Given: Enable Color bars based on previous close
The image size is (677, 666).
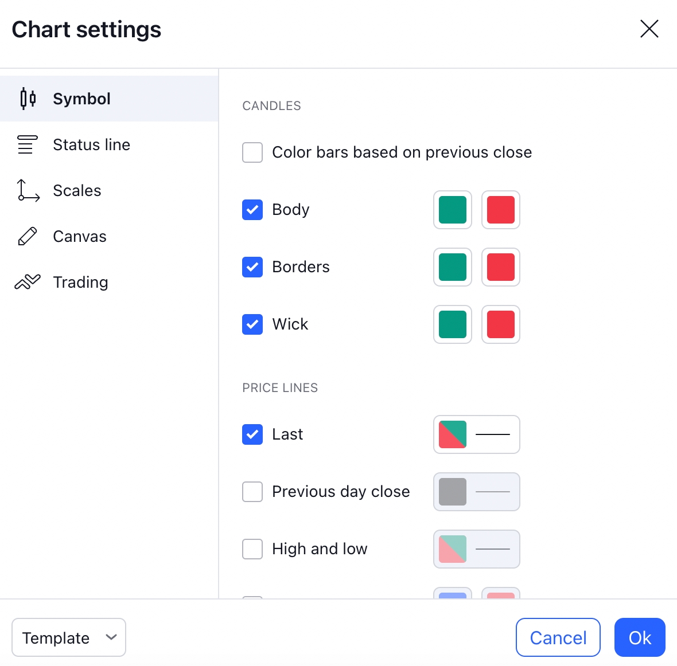Looking at the screenshot, I should 252,152.
